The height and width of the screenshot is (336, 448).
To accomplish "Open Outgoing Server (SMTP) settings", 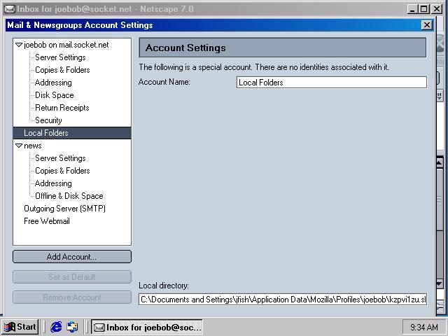I will coord(64,209).
